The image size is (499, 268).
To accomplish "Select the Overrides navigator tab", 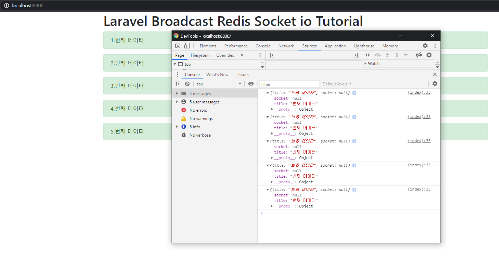I will click(225, 55).
